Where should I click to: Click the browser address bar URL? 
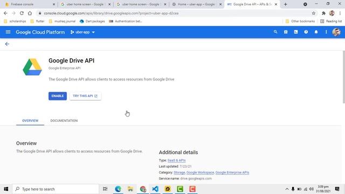click(x=111, y=13)
